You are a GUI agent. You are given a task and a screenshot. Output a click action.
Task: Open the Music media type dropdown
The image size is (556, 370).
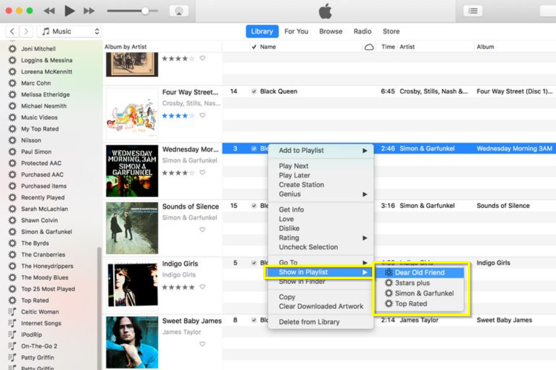[70, 31]
